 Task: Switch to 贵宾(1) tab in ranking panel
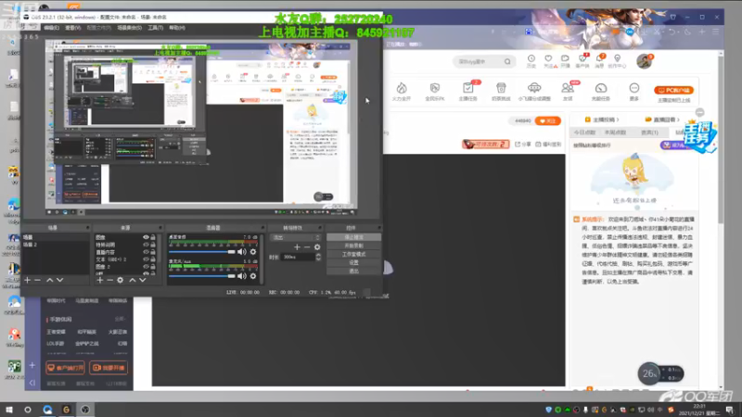tap(650, 133)
